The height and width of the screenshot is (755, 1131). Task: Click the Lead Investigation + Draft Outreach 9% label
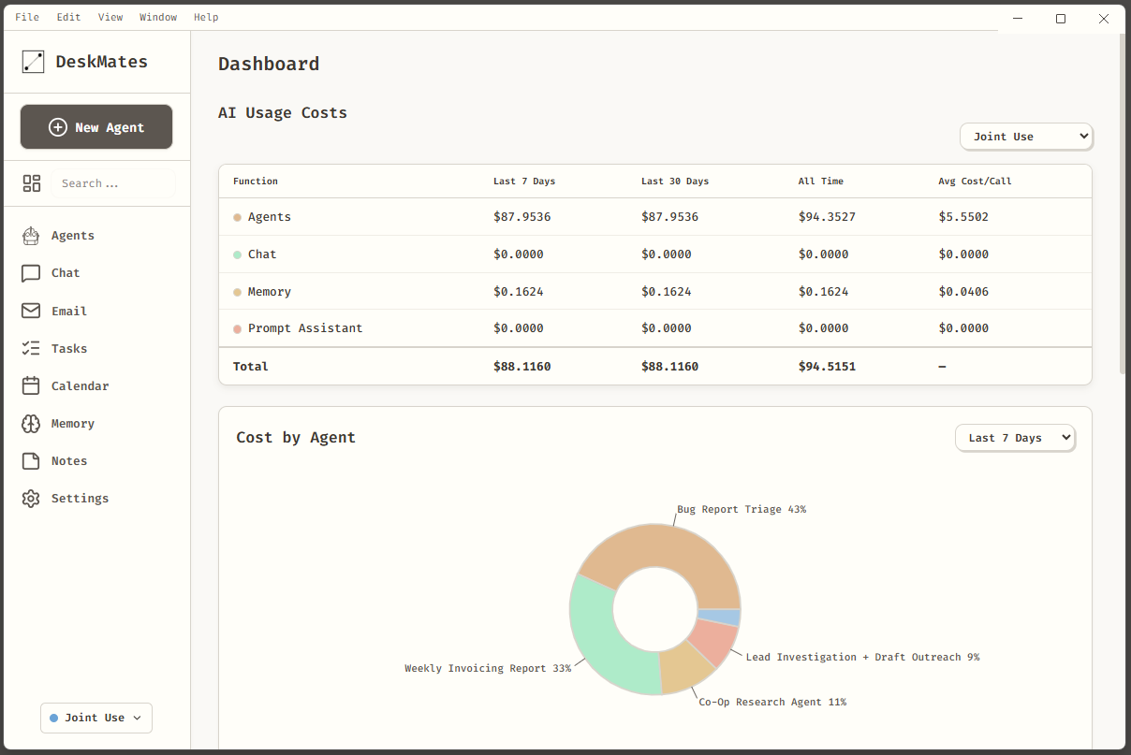point(862,658)
